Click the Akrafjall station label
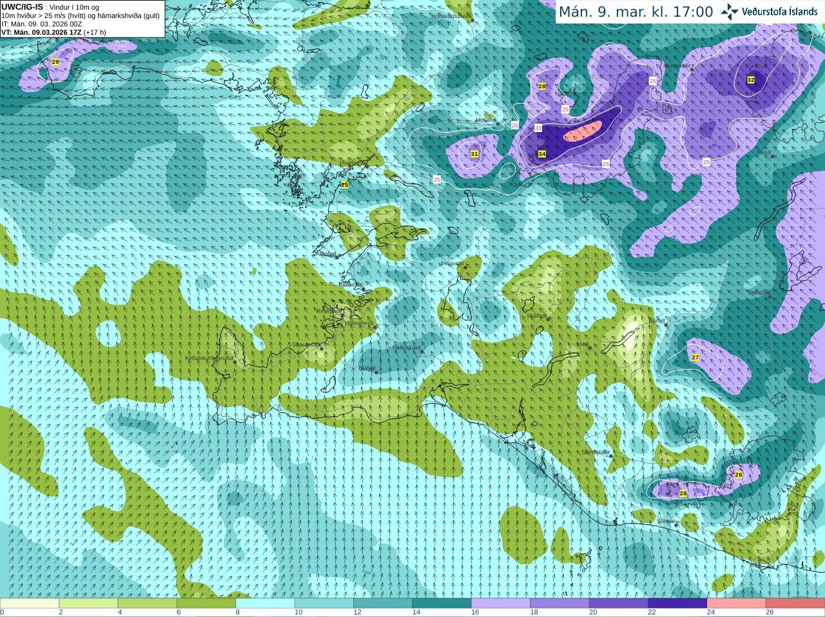This screenshot has width=825, height=617. (x=326, y=254)
